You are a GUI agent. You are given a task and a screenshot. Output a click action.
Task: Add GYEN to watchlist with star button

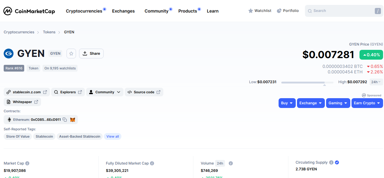tap(71, 54)
